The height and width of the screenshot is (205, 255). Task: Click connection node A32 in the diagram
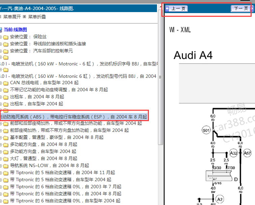(x=233, y=153)
